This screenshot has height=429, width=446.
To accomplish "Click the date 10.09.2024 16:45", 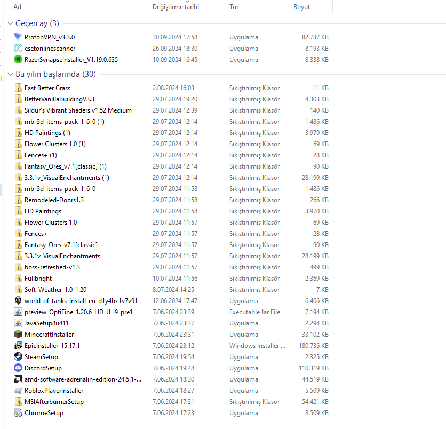I will coord(175,59).
